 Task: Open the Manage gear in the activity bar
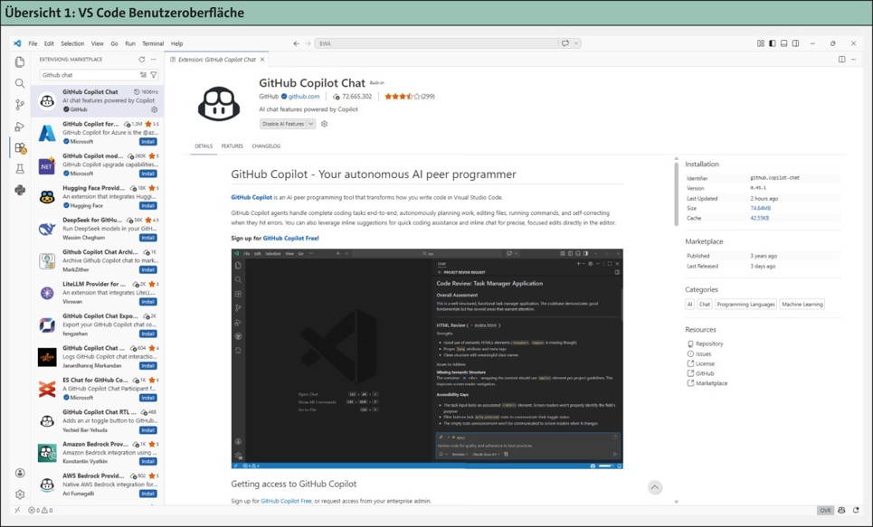(x=20, y=494)
